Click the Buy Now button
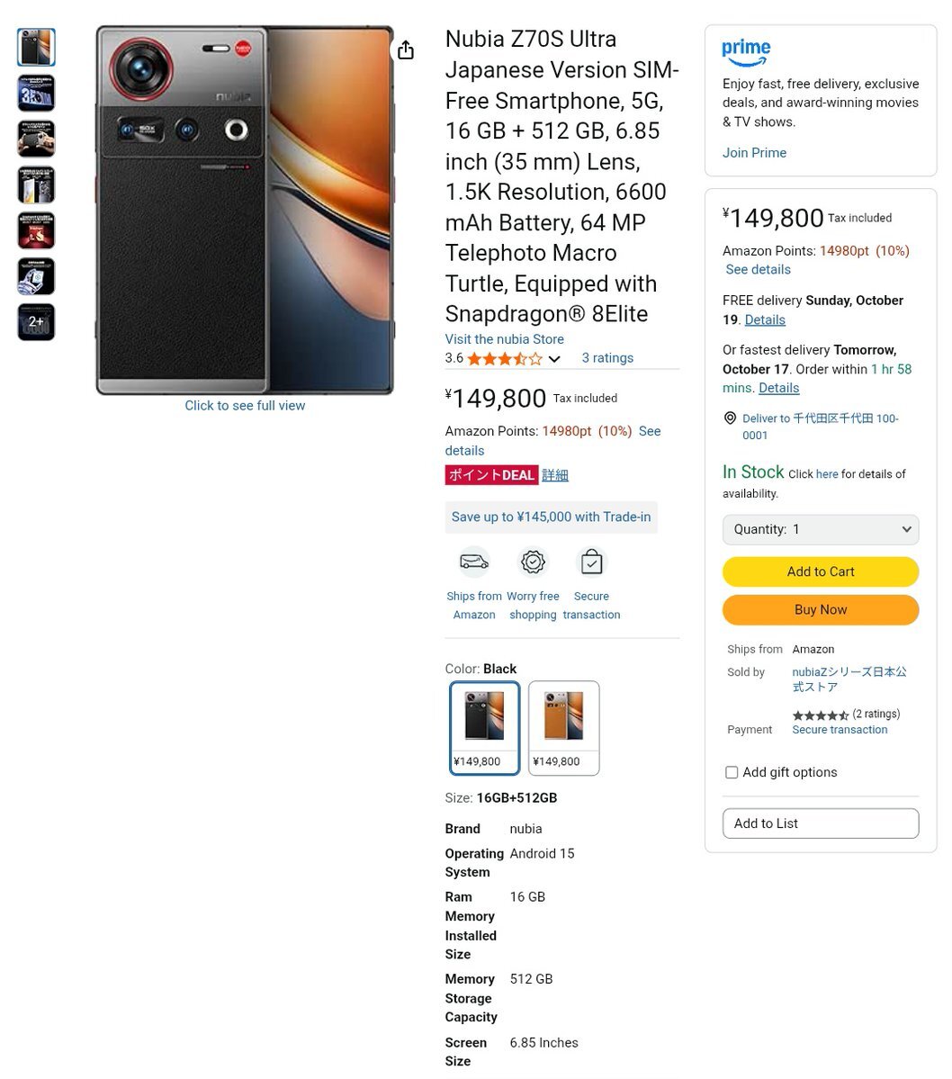This screenshot has width=952, height=1079. (x=821, y=609)
